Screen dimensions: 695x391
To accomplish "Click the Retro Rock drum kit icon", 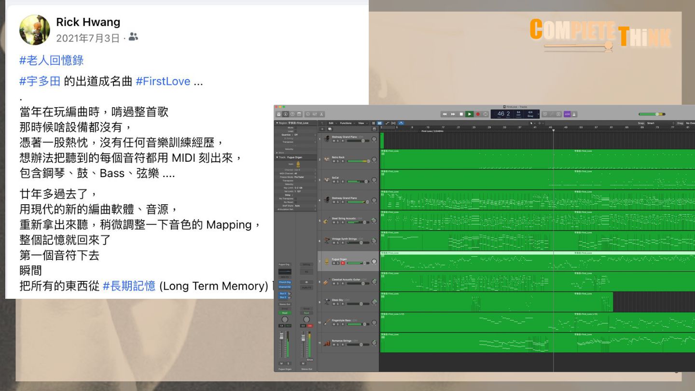I will pos(327,159).
